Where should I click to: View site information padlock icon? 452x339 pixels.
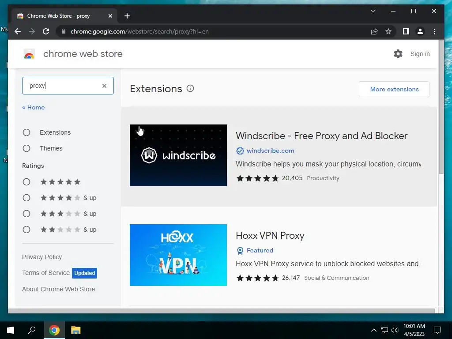64,31
